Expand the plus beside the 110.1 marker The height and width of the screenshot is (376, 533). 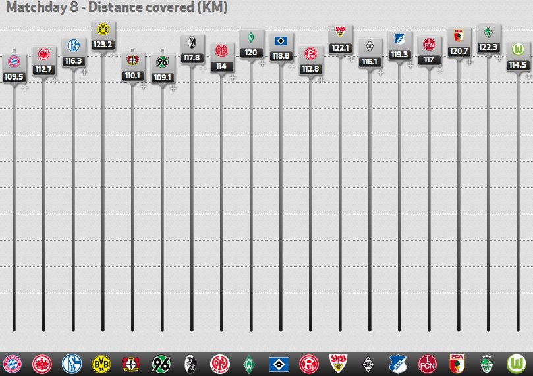point(144,87)
